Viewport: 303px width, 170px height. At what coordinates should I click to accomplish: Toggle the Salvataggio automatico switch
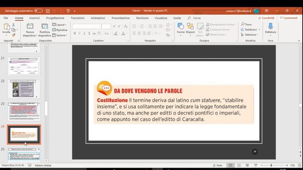click(x=38, y=11)
